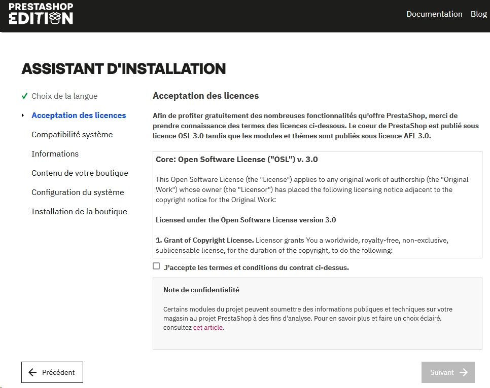
Task: Go to 'Configuration du système' step
Action: tap(78, 192)
